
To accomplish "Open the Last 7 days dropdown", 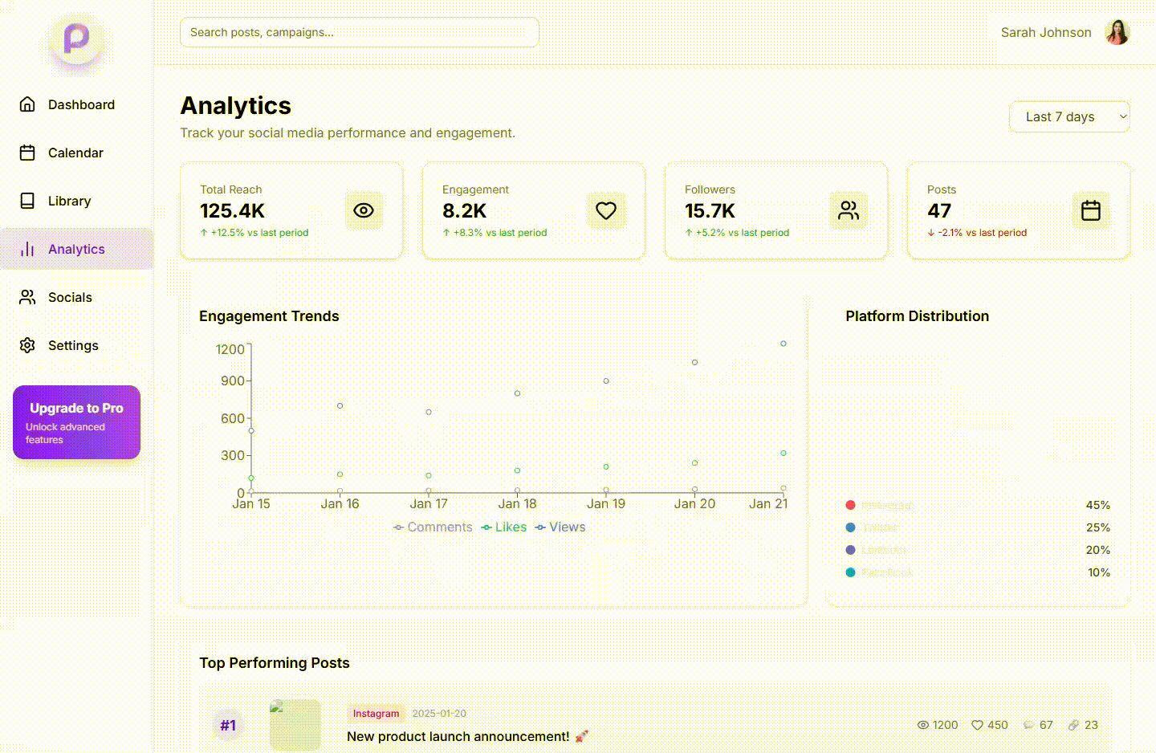I will coord(1069,116).
